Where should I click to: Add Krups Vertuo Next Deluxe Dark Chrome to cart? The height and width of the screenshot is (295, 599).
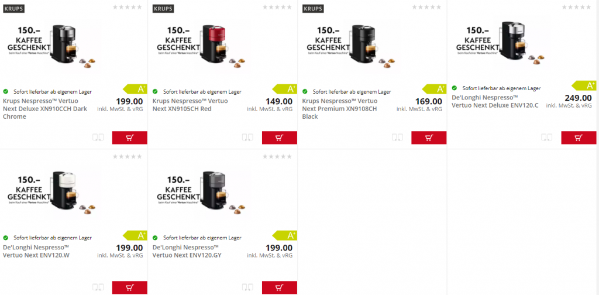click(129, 138)
